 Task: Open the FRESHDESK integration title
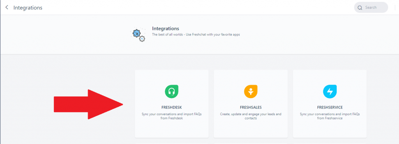tap(171, 107)
